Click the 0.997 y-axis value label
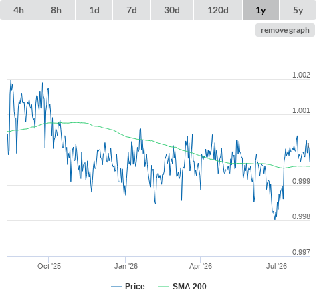The width and height of the screenshot is (317, 304). [301, 252]
